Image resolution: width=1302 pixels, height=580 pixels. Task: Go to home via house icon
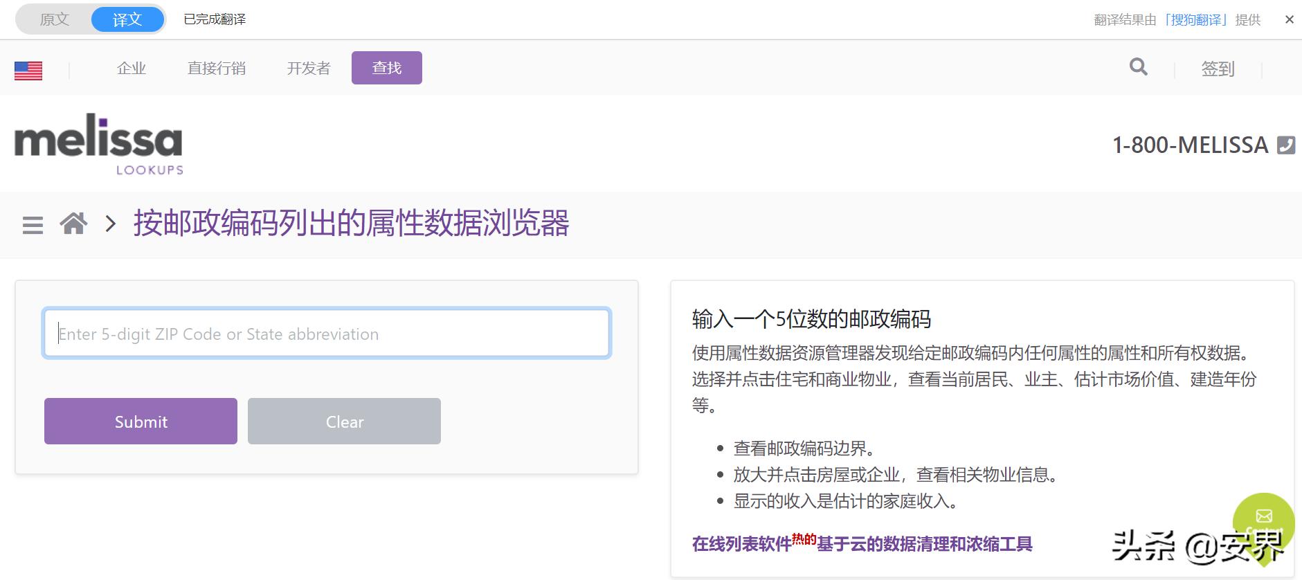[73, 224]
